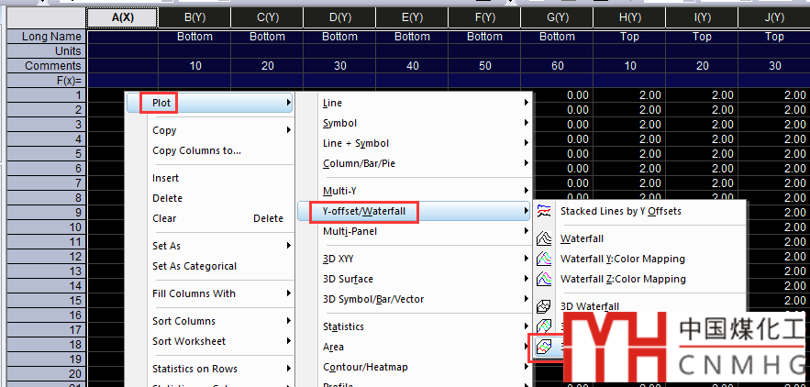Select the C(Y) column header
Screen dimensions: 810x387
pos(267,17)
